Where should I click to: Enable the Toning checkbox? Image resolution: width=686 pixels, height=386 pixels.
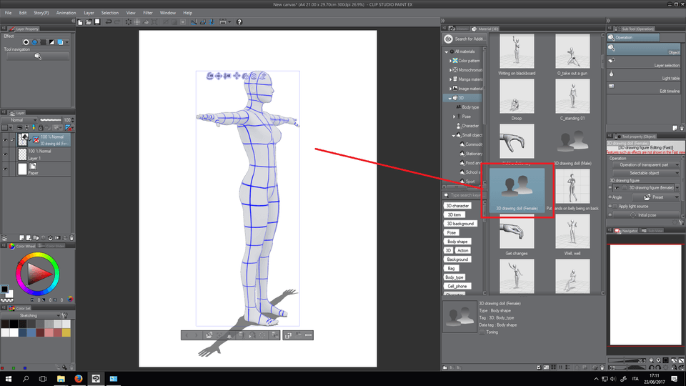coord(482,332)
